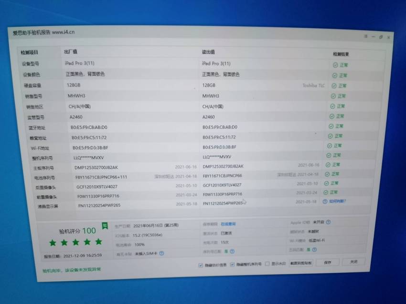Viewport: 406px width, 304px height.
Task: Click the green check icon in 电池序列号 row
Action: [327, 174]
